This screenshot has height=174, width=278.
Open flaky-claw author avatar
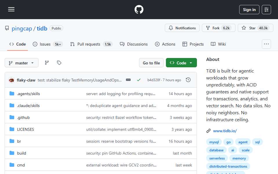12,80
